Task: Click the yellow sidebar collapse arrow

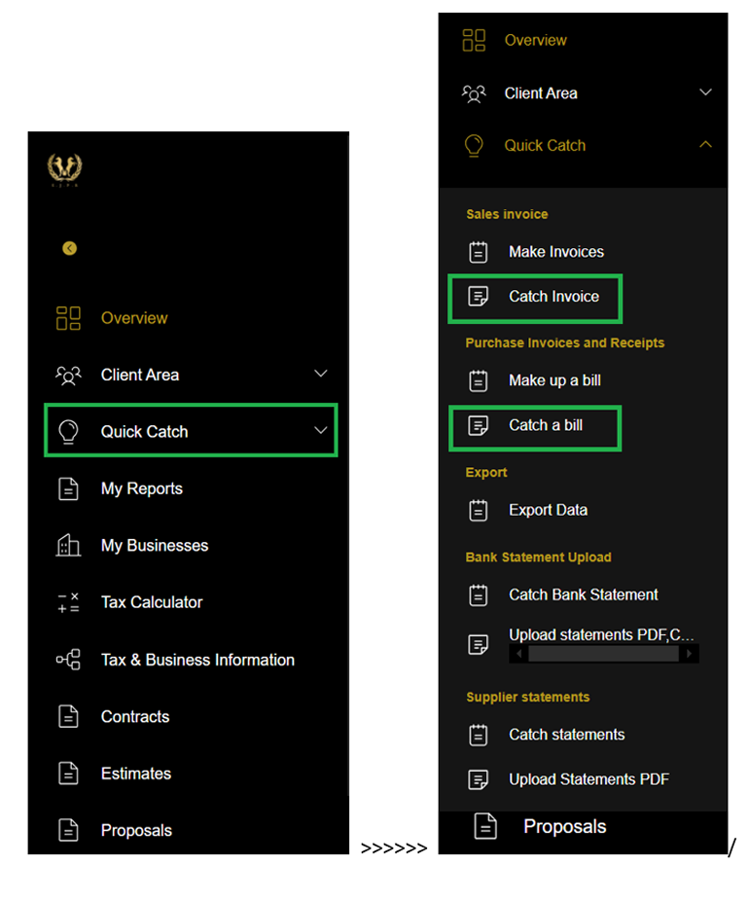Action: coord(69,248)
